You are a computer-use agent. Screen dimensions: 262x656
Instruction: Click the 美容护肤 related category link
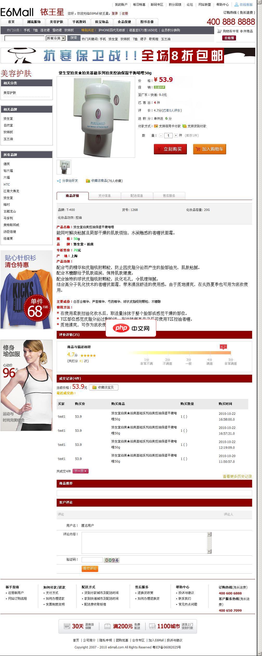[10, 93]
